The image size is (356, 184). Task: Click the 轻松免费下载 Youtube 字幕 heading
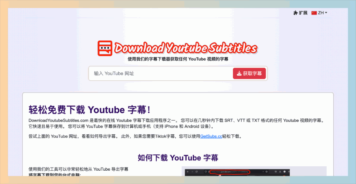point(89,110)
